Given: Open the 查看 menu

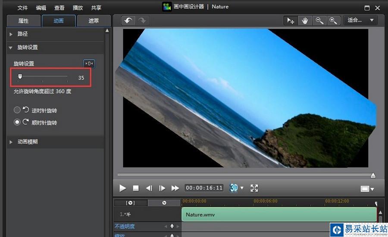Looking at the screenshot, I should pyautogui.click(x=59, y=8).
